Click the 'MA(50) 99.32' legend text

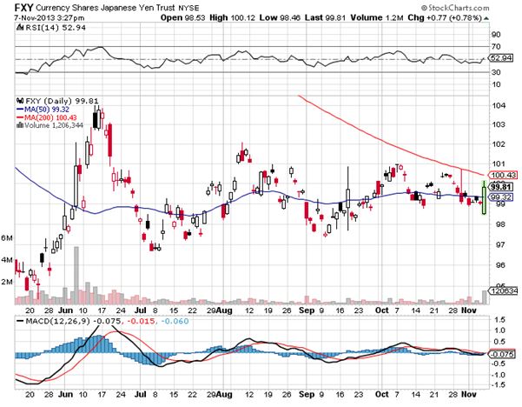(x=47, y=110)
